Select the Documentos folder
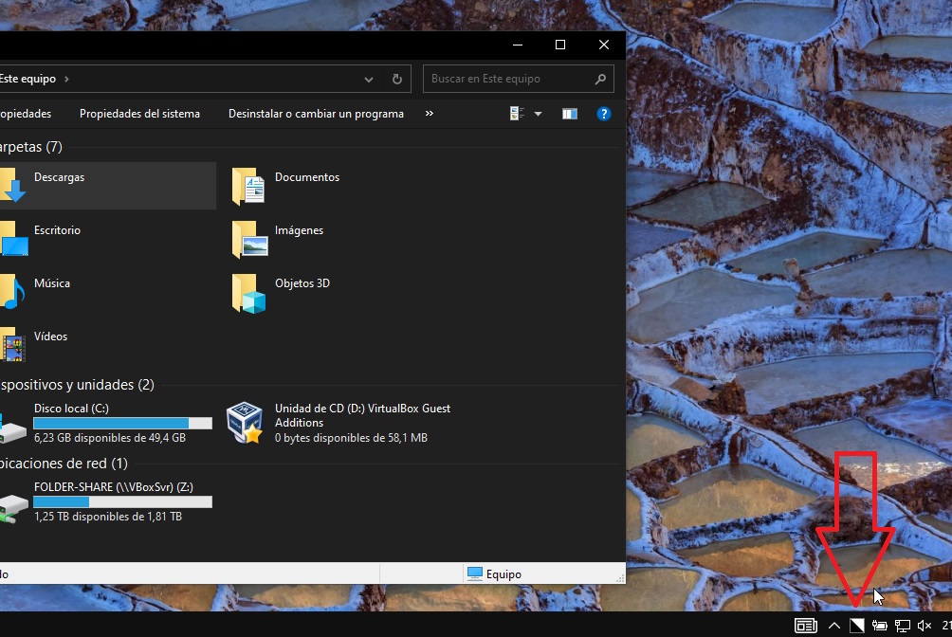Screen dimensions: 952x637 pyautogui.click(x=306, y=177)
